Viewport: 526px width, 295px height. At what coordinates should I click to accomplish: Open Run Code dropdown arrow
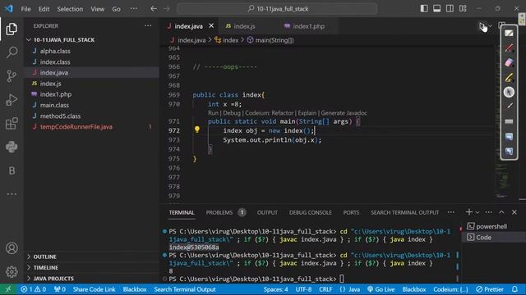pyautogui.click(x=491, y=26)
